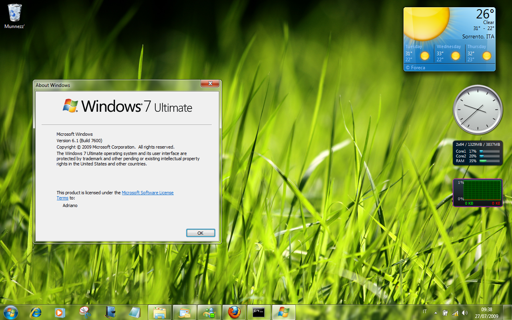Screen dimensions: 512x320
Task: Launch the Snipping Tool scissors icon
Action: (85, 312)
